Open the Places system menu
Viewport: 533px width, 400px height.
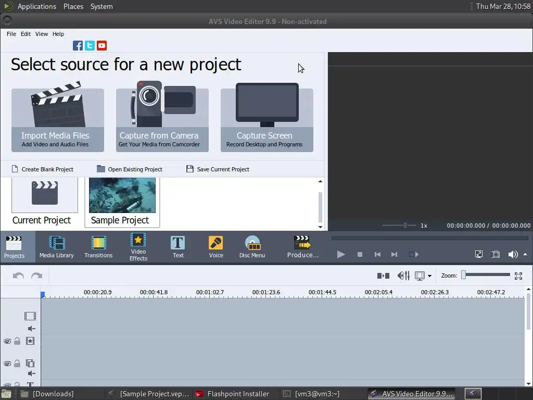pos(73,6)
